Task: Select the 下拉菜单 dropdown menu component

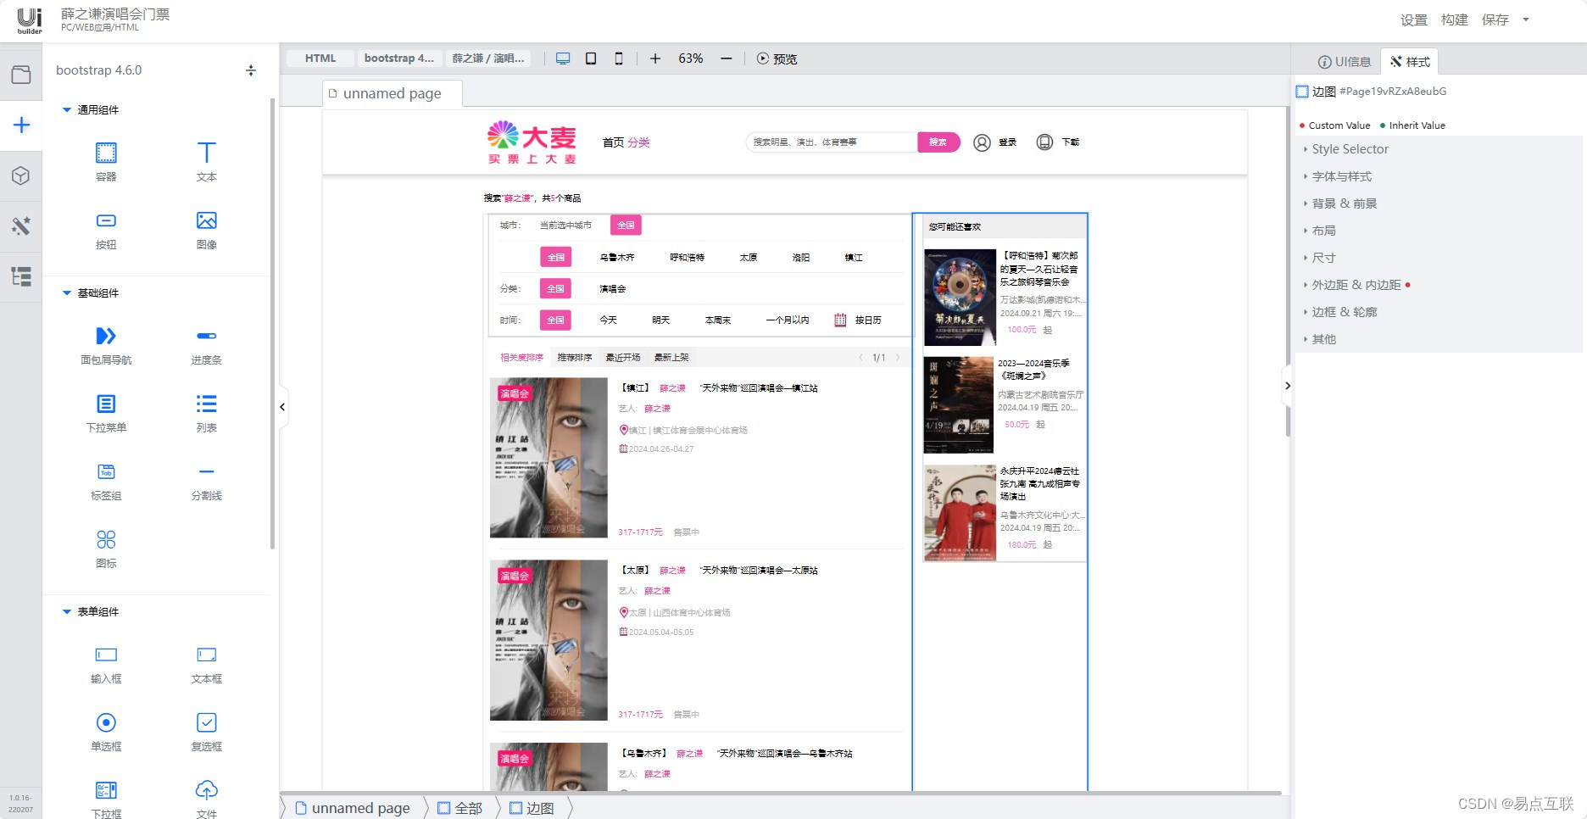Action: 106,413
